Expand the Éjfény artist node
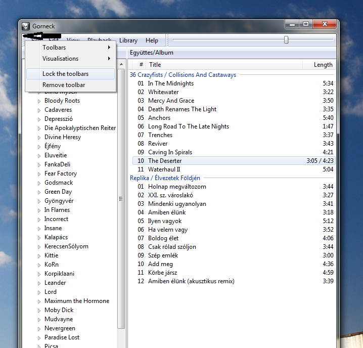 pos(39,147)
